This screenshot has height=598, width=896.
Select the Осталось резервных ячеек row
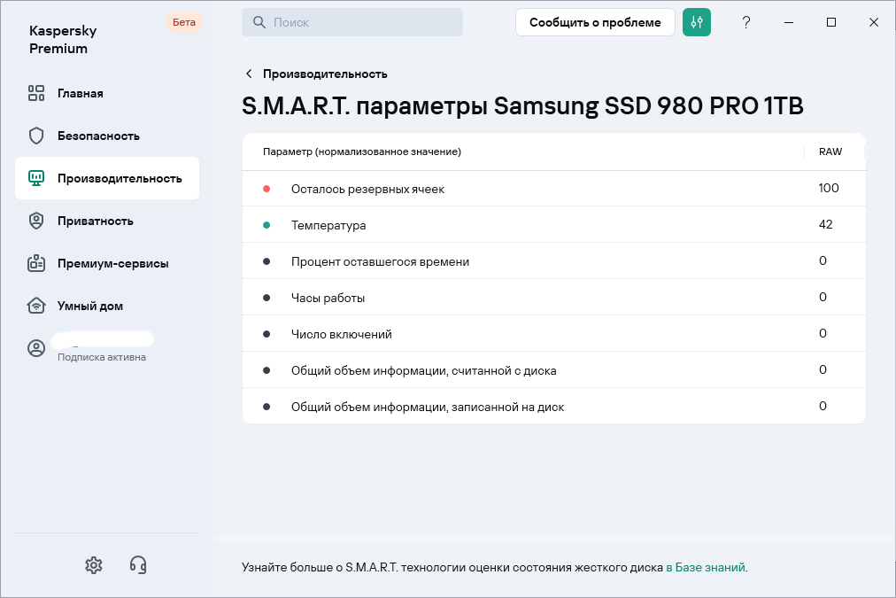click(x=552, y=189)
